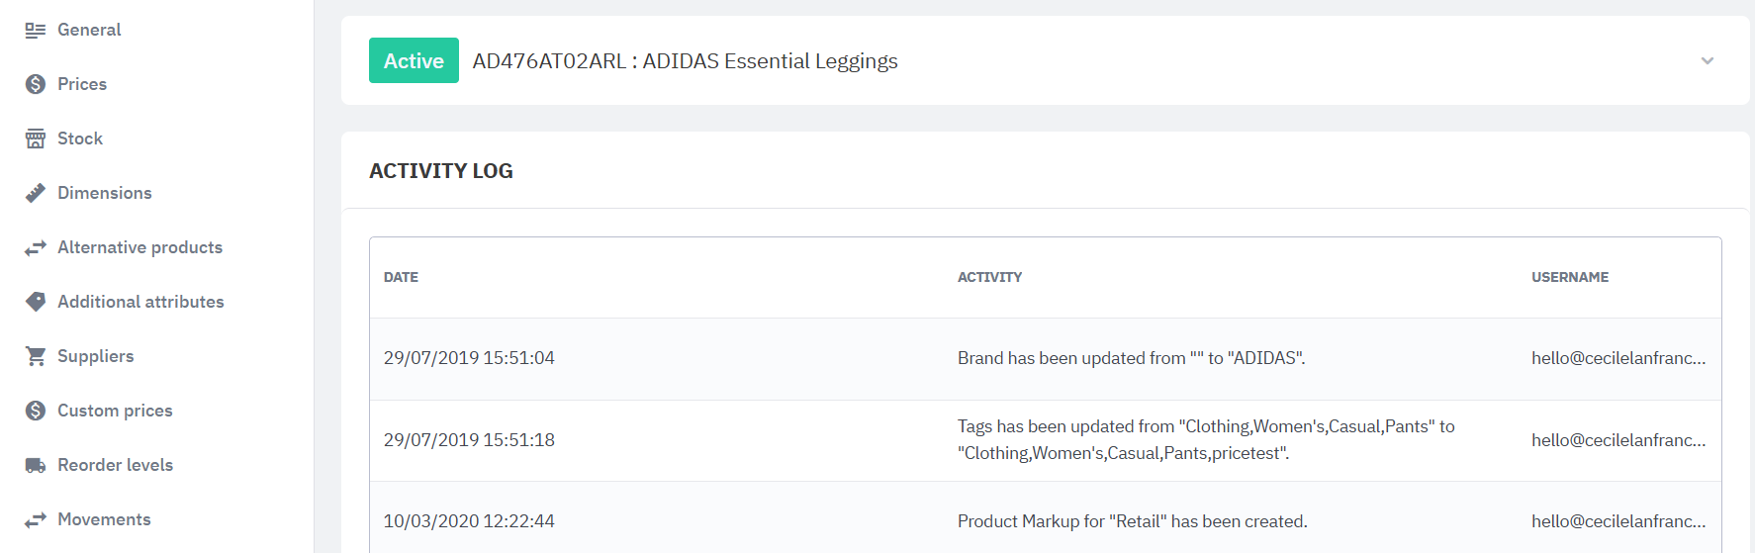Sort by the DATE column header

(401, 277)
